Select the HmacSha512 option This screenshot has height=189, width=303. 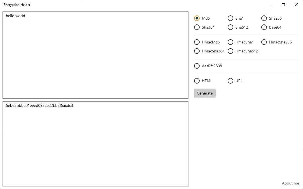coord(230,51)
